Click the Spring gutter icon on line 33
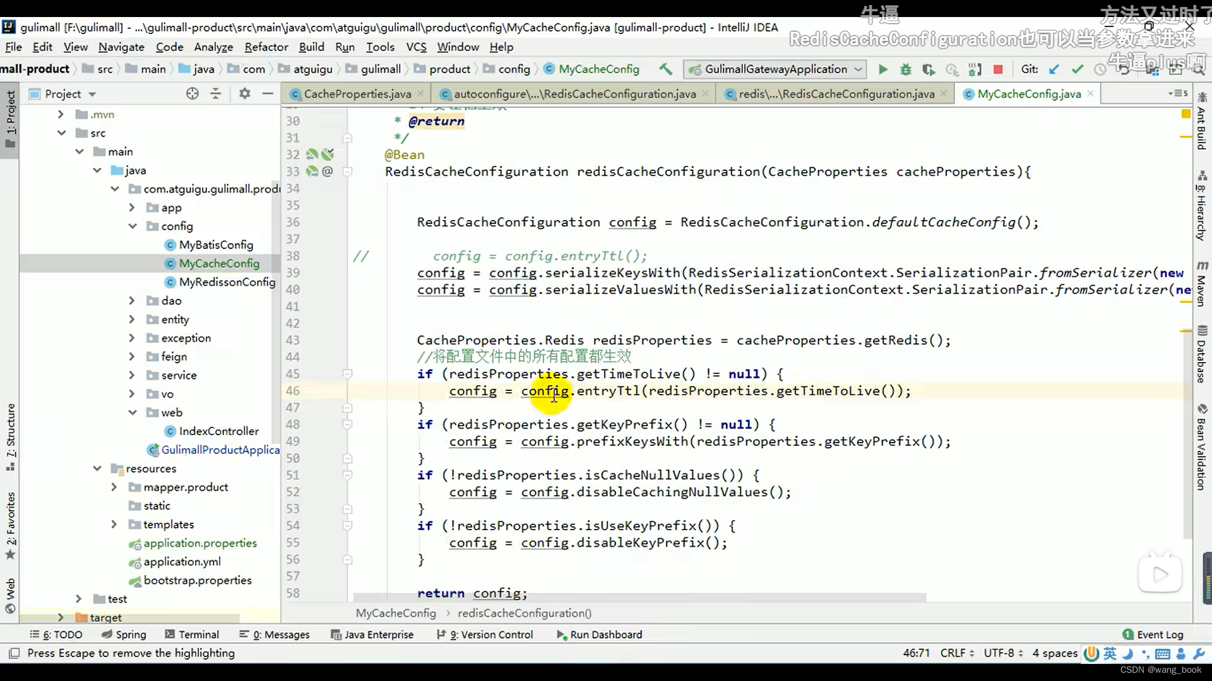Viewport: 1212px width, 681px height. [312, 172]
